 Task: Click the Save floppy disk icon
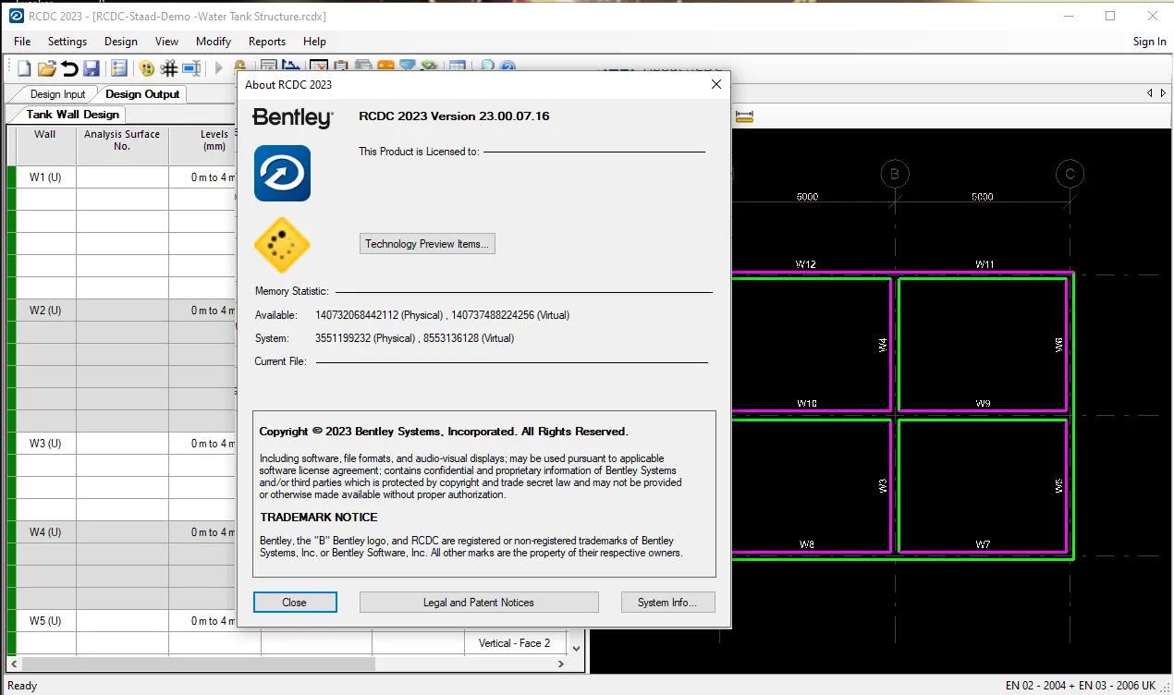point(92,68)
